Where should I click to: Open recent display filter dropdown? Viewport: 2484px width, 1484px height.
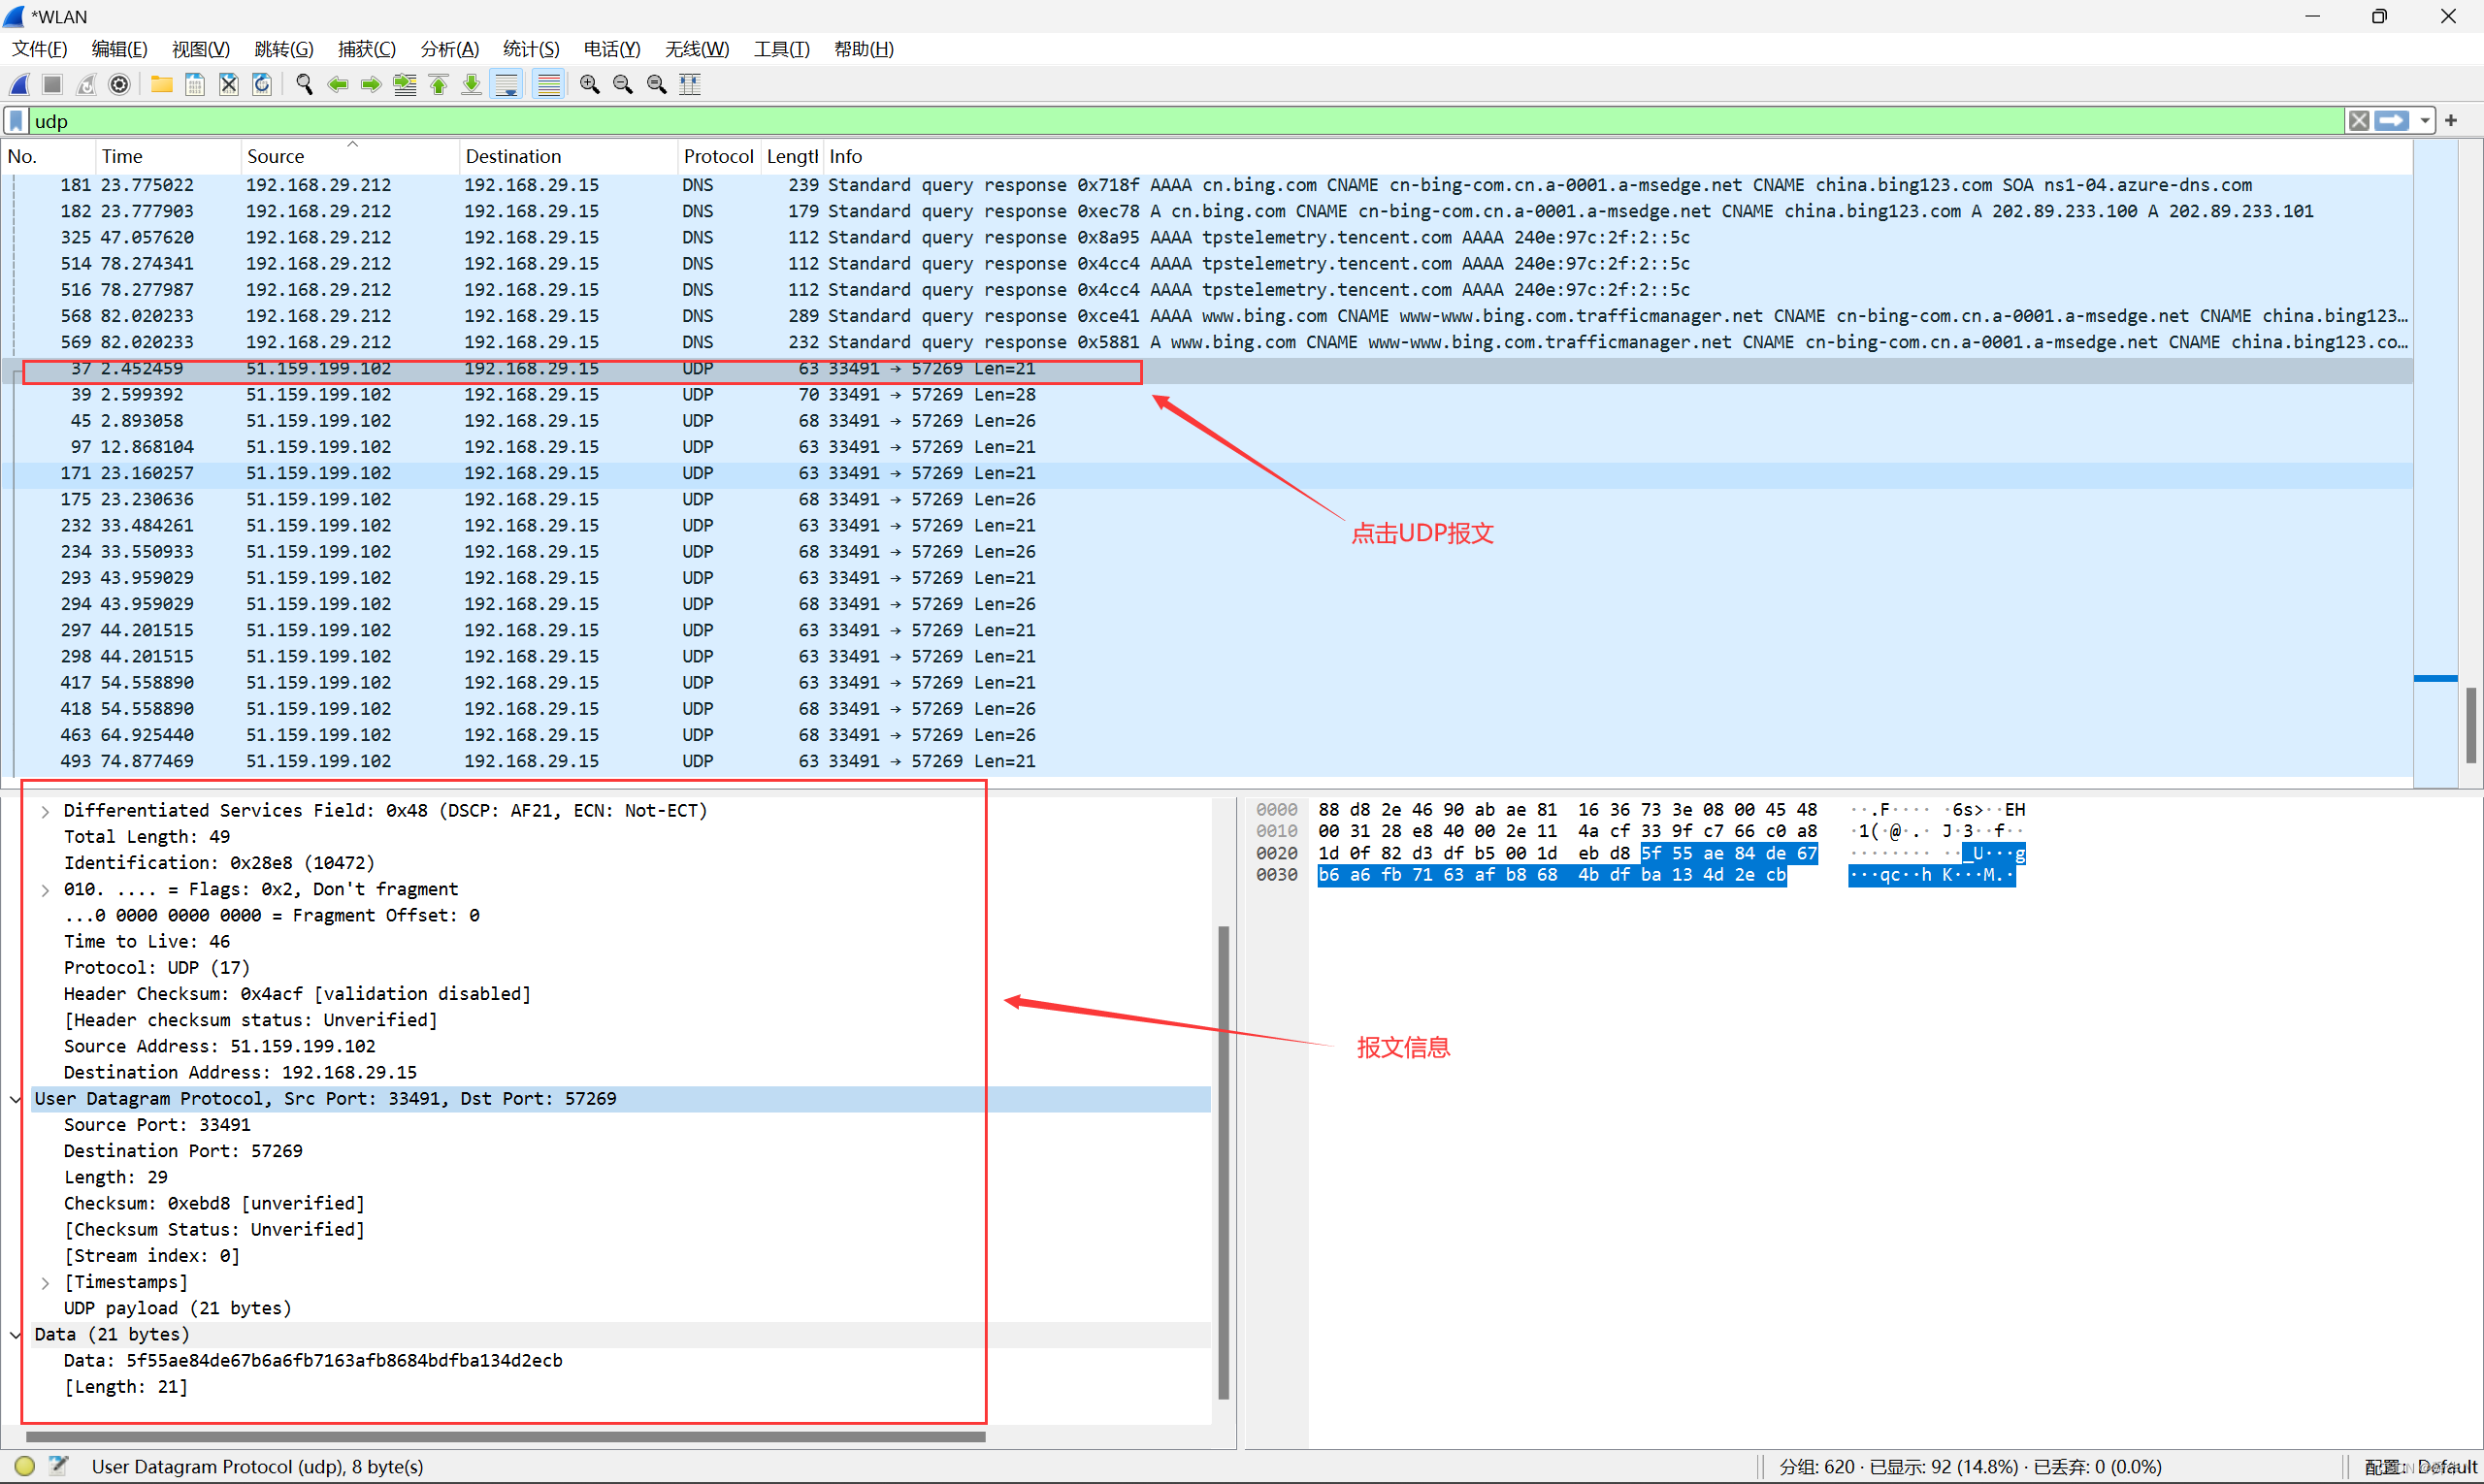pos(2425,121)
